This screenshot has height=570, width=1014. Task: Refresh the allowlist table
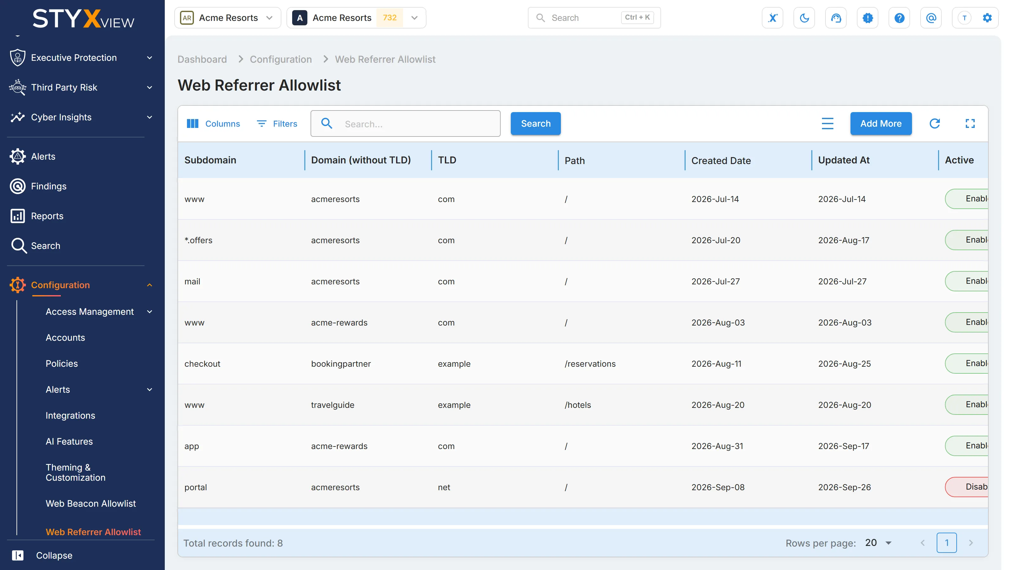pyautogui.click(x=934, y=123)
